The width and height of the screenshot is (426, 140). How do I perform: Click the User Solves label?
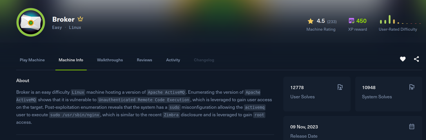[x=302, y=97]
